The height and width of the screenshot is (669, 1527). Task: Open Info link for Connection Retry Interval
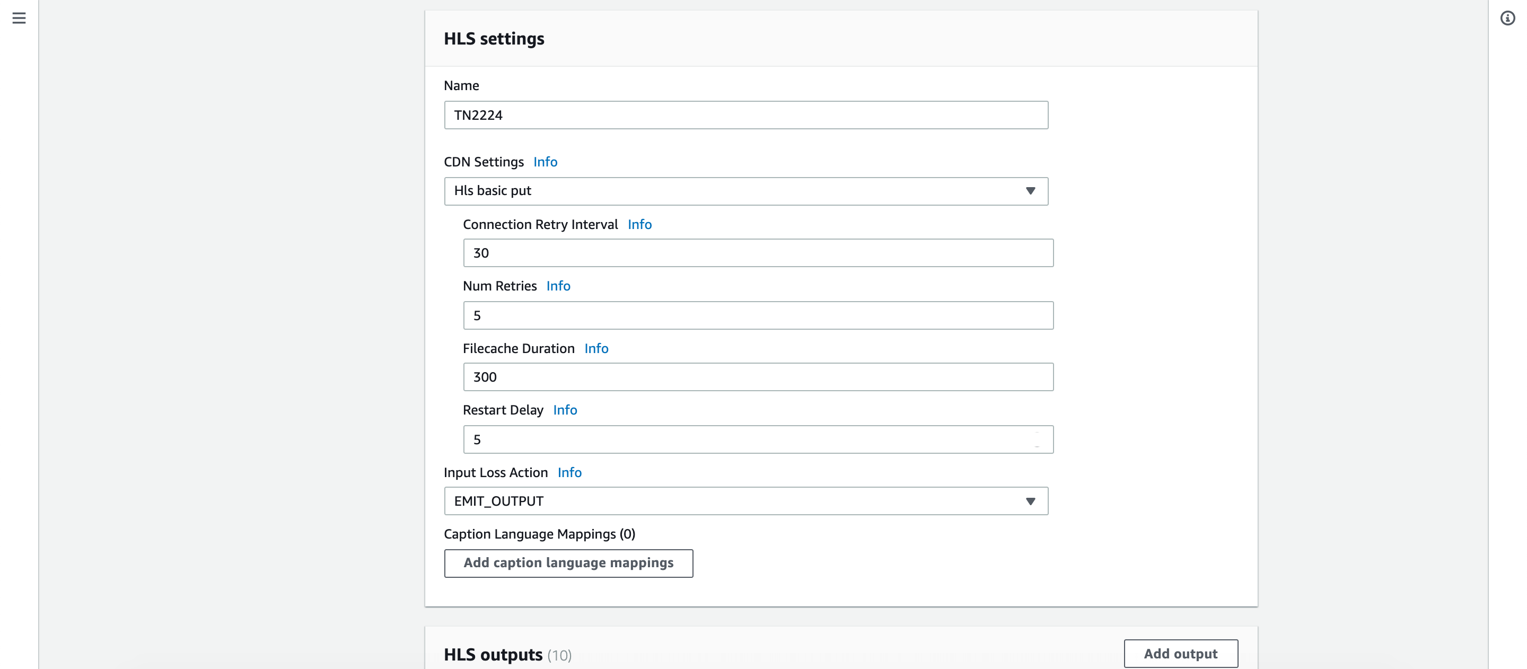coord(639,225)
